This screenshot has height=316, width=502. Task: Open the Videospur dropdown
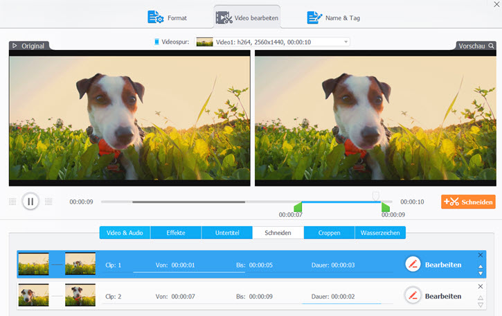tap(272, 42)
